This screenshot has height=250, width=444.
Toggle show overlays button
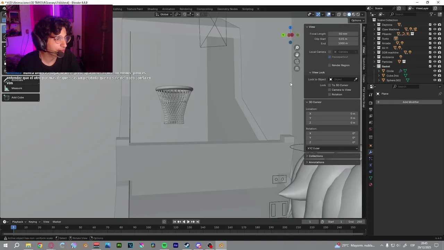(328, 14)
